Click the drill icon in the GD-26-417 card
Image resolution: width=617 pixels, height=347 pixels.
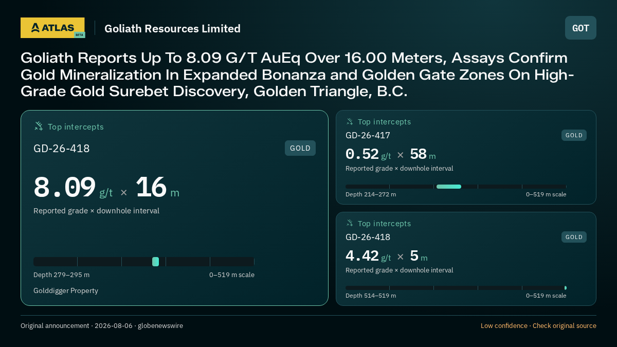tap(350, 121)
